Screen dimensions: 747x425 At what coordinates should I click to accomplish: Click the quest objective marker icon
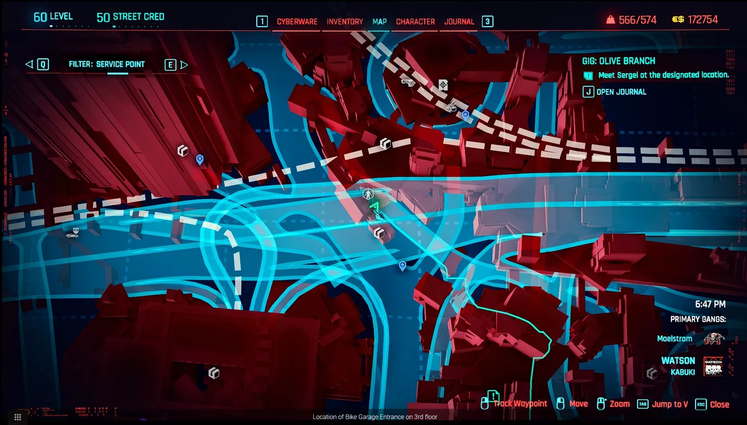[588, 76]
